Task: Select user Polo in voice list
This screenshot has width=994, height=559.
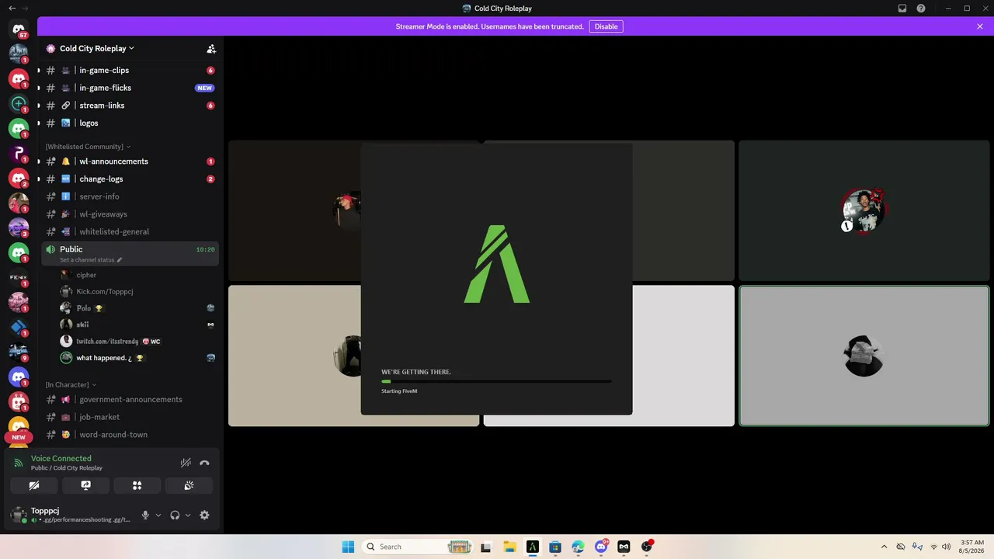Action: click(x=138, y=308)
